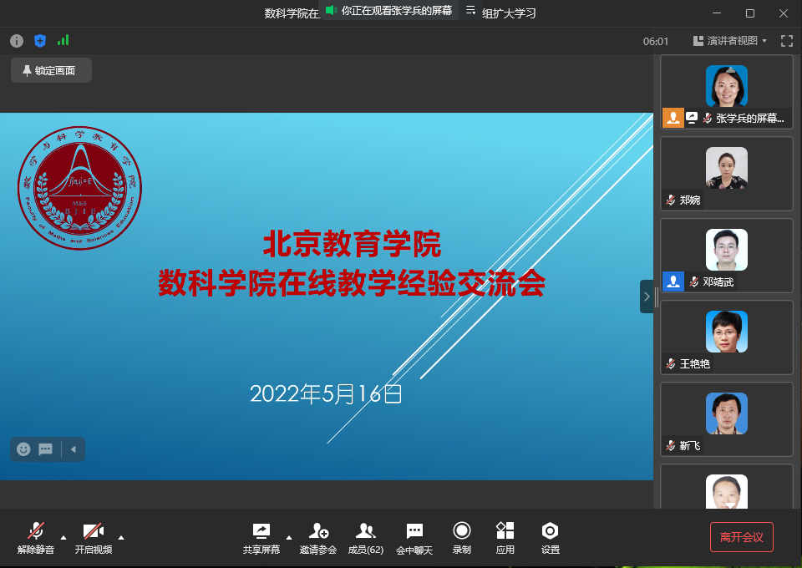Click subtitle 数科学院在线教学经验交流会

tap(352, 283)
